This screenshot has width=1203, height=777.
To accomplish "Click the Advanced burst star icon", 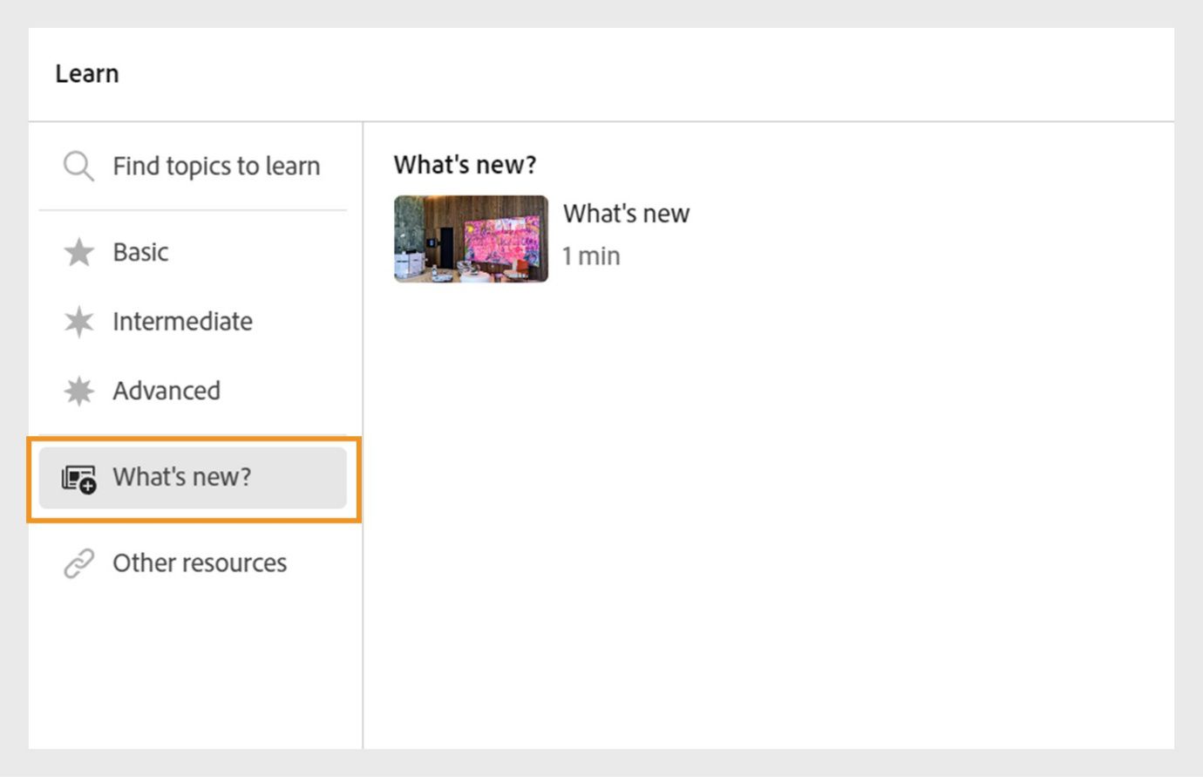I will tap(79, 391).
